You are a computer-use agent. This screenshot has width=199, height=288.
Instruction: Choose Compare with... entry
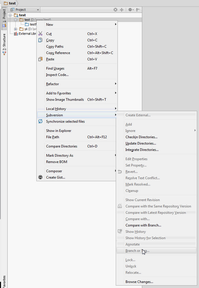click(x=137, y=219)
